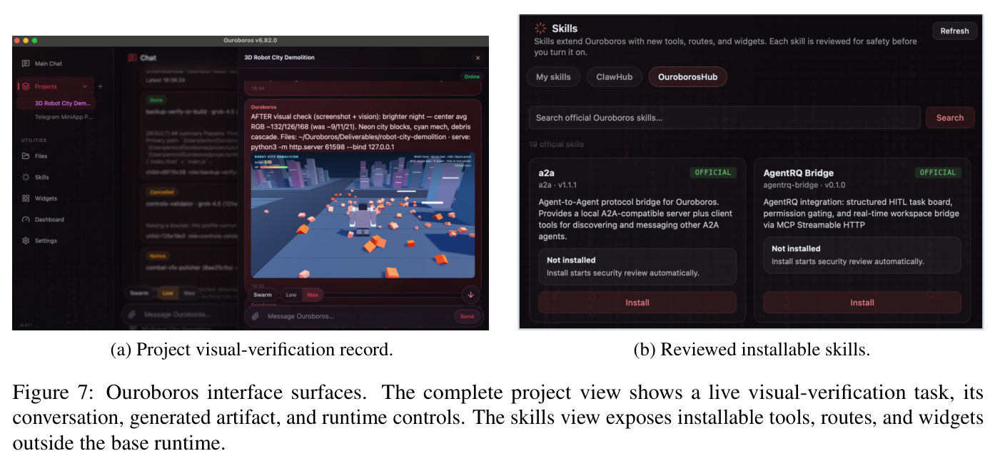995x466 pixels.
Task: Click Not installed status in AgentRQ card
Action: point(796,249)
